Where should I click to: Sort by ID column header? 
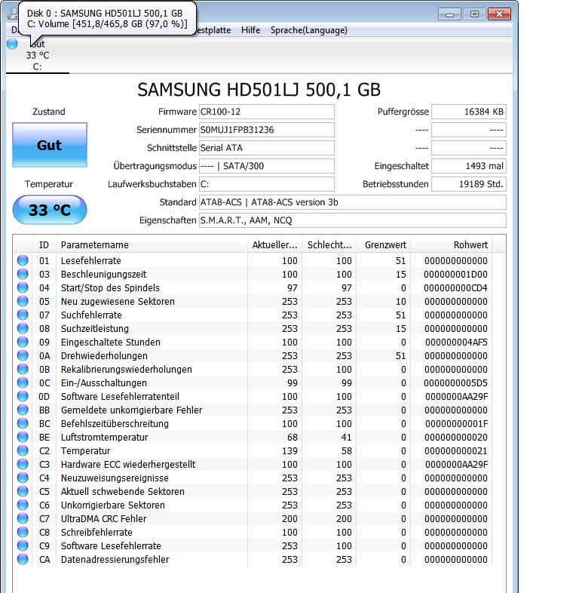click(x=44, y=245)
